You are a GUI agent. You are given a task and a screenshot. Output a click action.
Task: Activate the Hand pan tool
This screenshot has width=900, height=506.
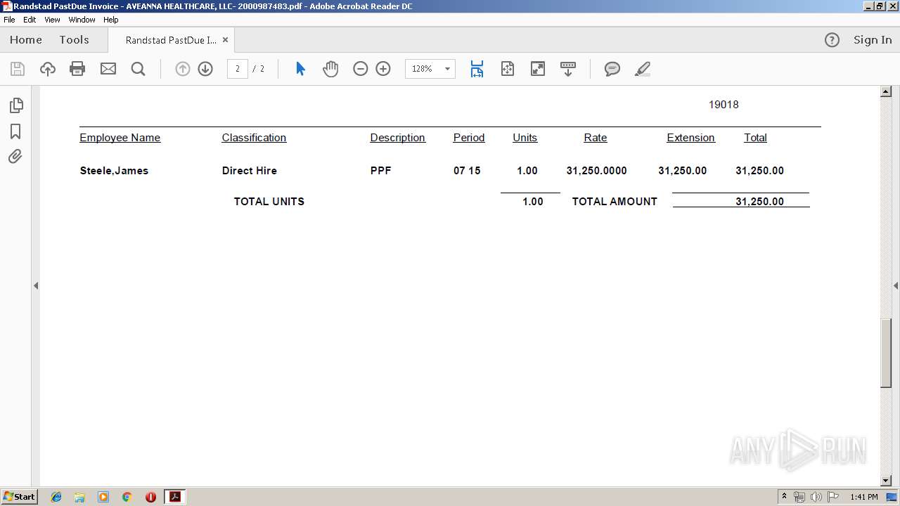click(x=330, y=69)
